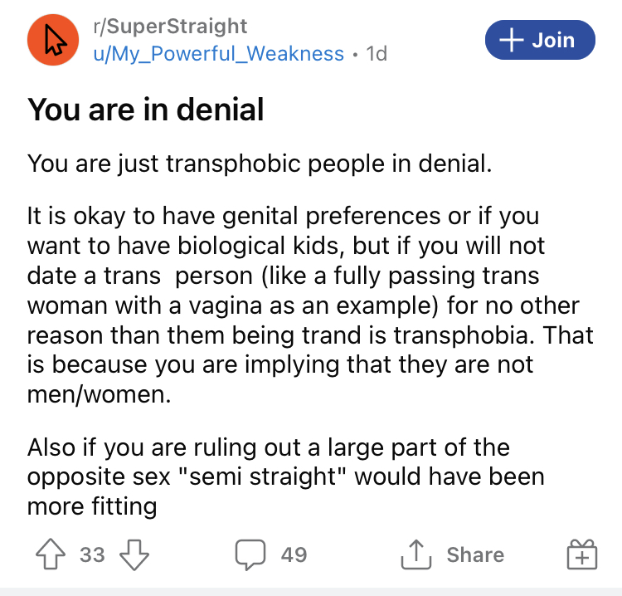The image size is (622, 596).
Task: Open comments via the speech bubble icon
Action: coord(250,554)
